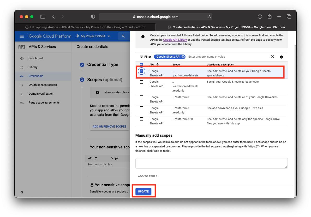Toggle the select-all header checkbox

coord(141,64)
